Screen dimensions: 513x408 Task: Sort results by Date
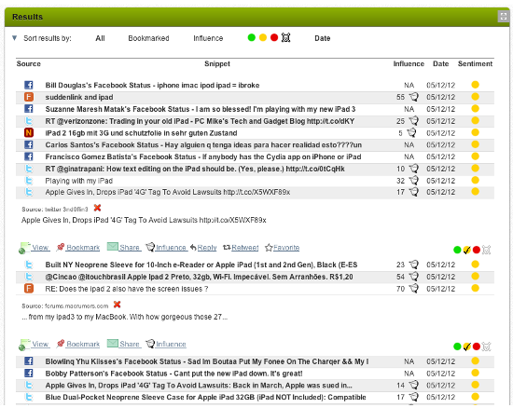(323, 38)
